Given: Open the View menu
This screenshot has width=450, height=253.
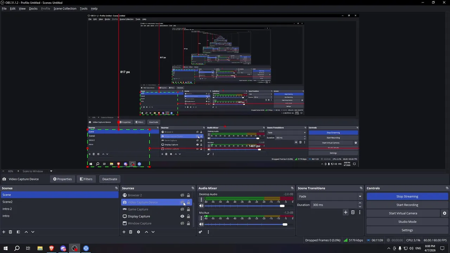Looking at the screenshot, I should coord(22,8).
